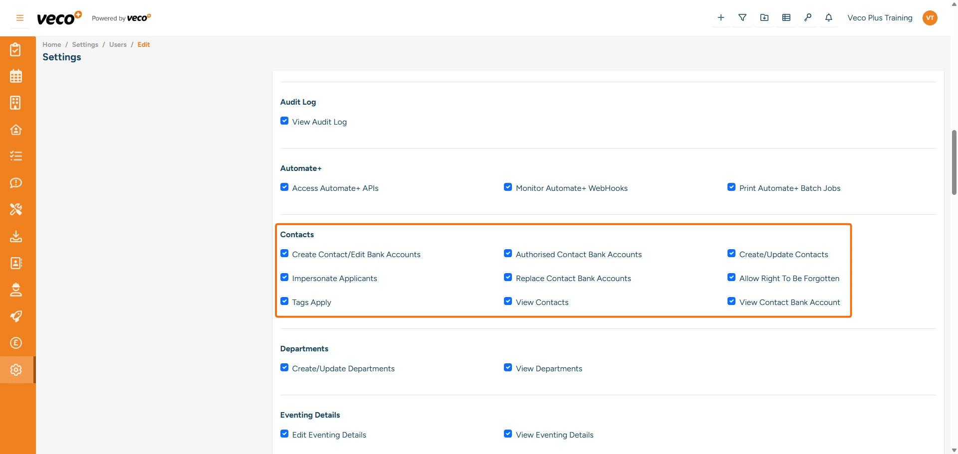This screenshot has width=958, height=454.
Task: Click the pound currency sidebar icon
Action: [16, 343]
